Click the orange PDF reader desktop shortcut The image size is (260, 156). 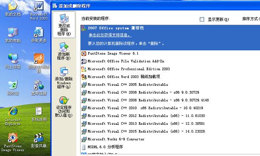click(39, 63)
